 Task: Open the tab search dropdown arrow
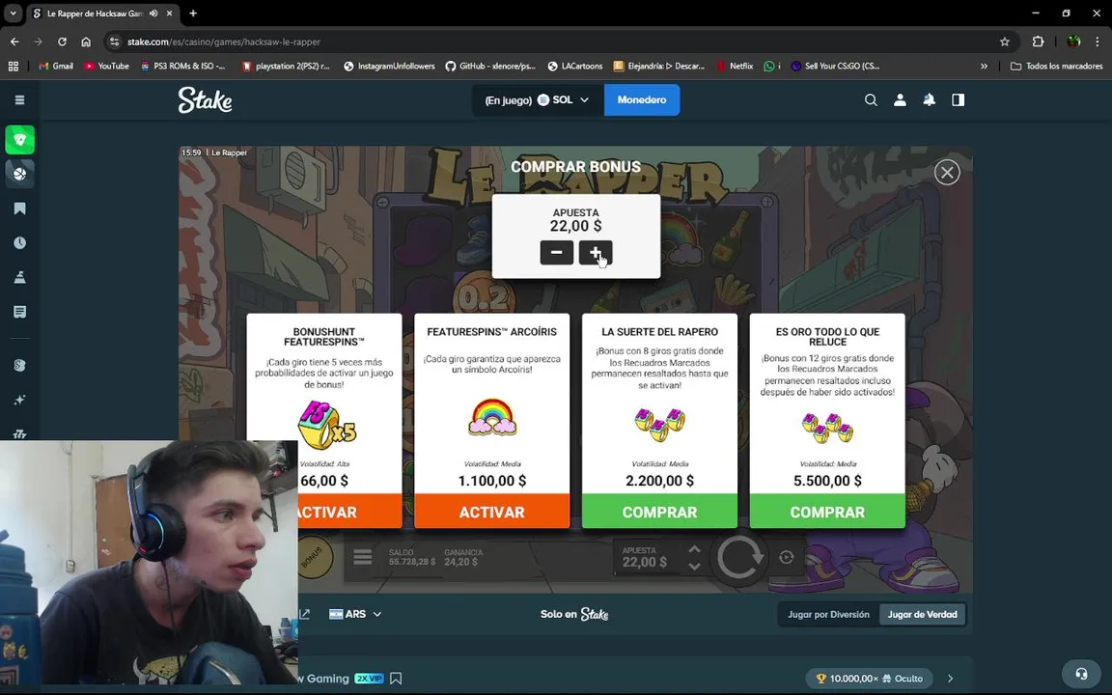[13, 14]
